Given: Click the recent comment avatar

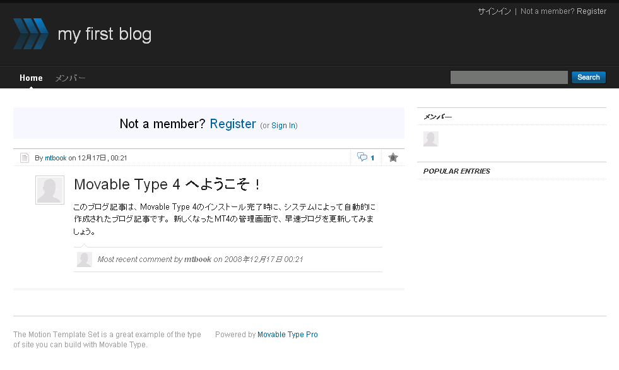Looking at the screenshot, I should point(84,260).
